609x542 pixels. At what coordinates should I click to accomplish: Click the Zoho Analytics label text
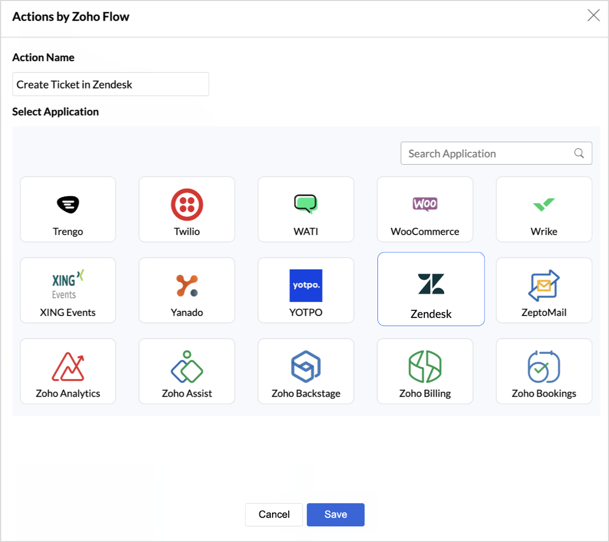[68, 393]
